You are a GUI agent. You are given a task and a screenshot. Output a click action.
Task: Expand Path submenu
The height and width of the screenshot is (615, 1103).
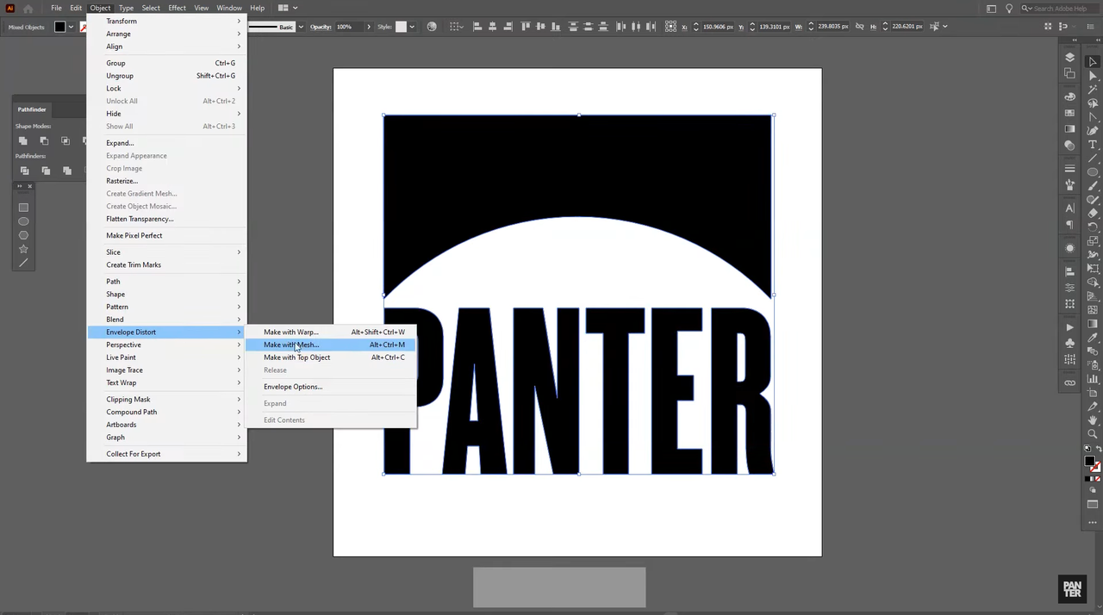click(x=239, y=282)
